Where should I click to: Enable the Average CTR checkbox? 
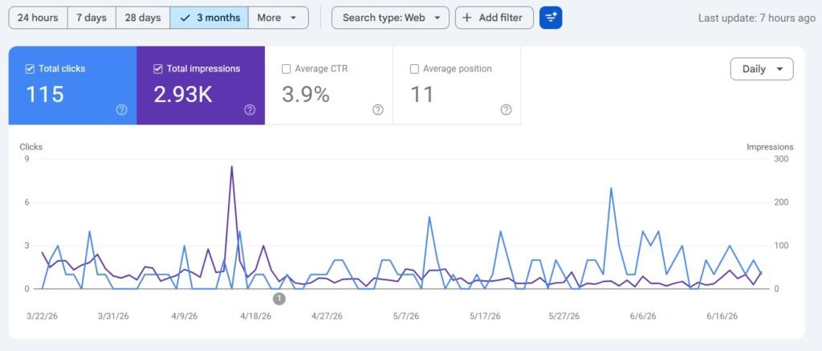click(287, 69)
